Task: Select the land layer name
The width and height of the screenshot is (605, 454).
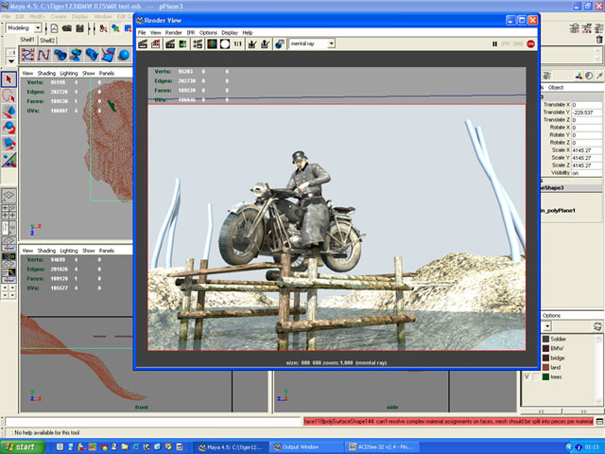Action: pos(556,368)
